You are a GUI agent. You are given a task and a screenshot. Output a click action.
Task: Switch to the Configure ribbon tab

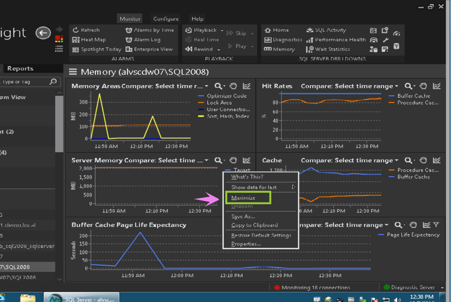166,19
